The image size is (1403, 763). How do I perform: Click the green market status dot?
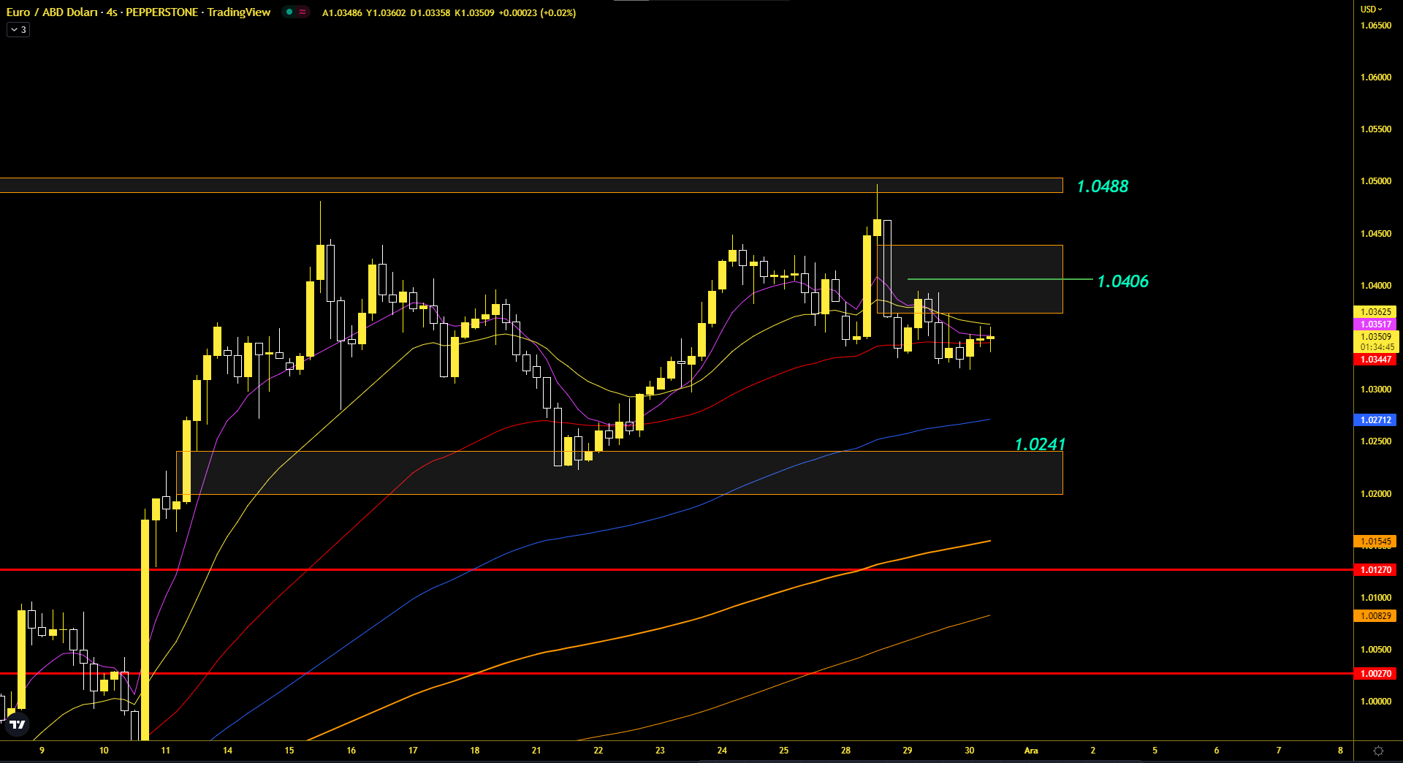click(x=289, y=12)
